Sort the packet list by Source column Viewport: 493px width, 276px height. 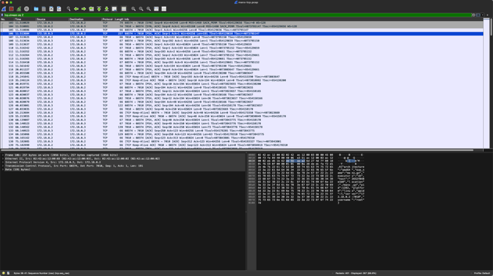point(42,19)
